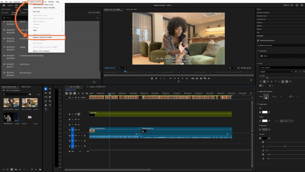The image size is (305, 172).
Task: Select the Ripple Edit tool
Action: tap(46, 93)
